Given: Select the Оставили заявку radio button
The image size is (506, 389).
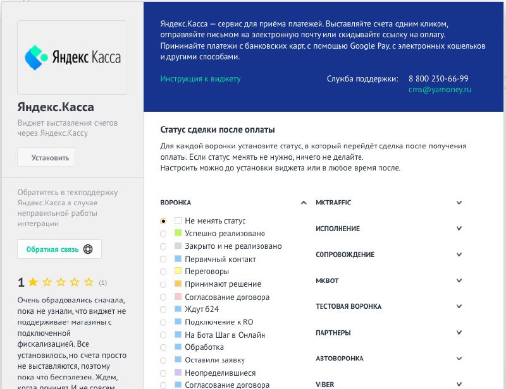Looking at the screenshot, I should [163, 361].
